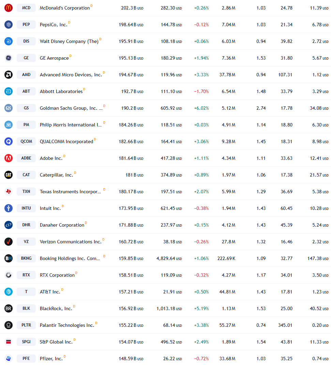Click the −1.70% change value
This screenshot has width=331, height=365.
201,91
